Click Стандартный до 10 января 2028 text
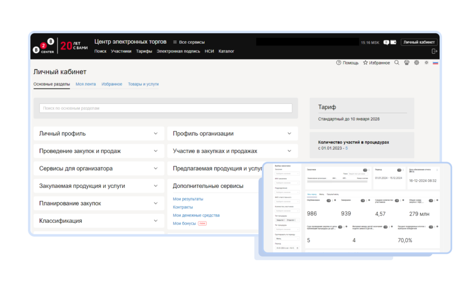 [x=349, y=119]
